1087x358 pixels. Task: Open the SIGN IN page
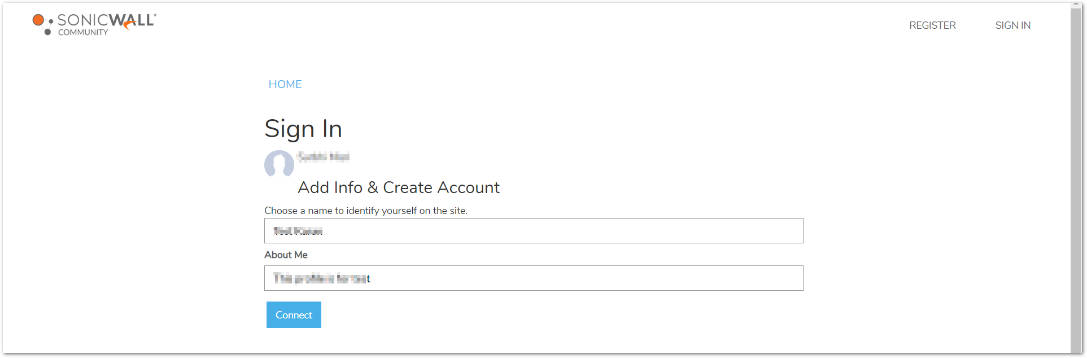coord(1012,25)
